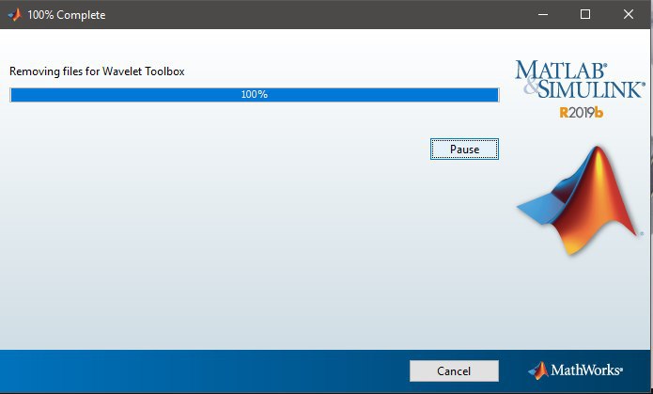Cancel the uninstallation
This screenshot has height=394, width=653.
(454, 370)
